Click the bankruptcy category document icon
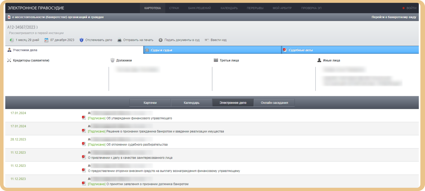The height and width of the screenshot is (191, 425). 9,17
